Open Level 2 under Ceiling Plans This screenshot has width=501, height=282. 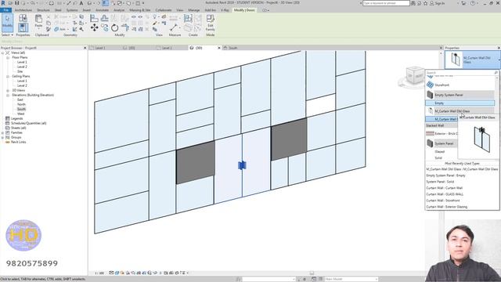click(x=22, y=85)
